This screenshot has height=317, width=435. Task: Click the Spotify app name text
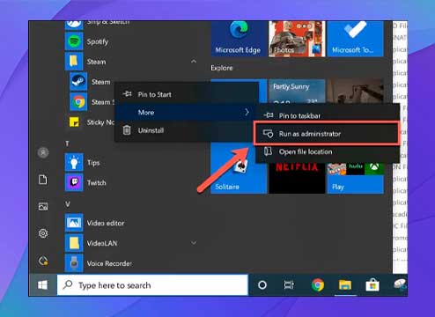[98, 41]
